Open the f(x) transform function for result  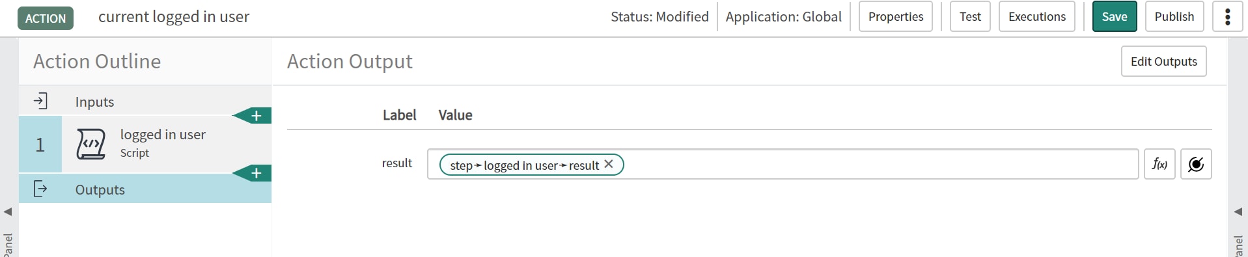click(1159, 164)
